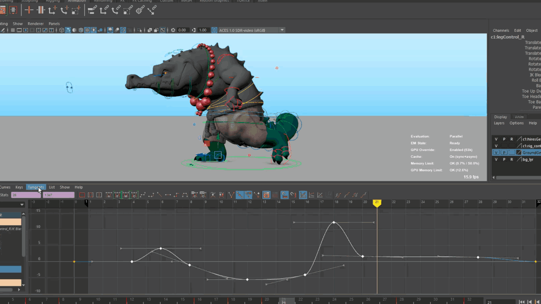Open the ACES 1.0 SDR-video dropdown

click(282, 29)
